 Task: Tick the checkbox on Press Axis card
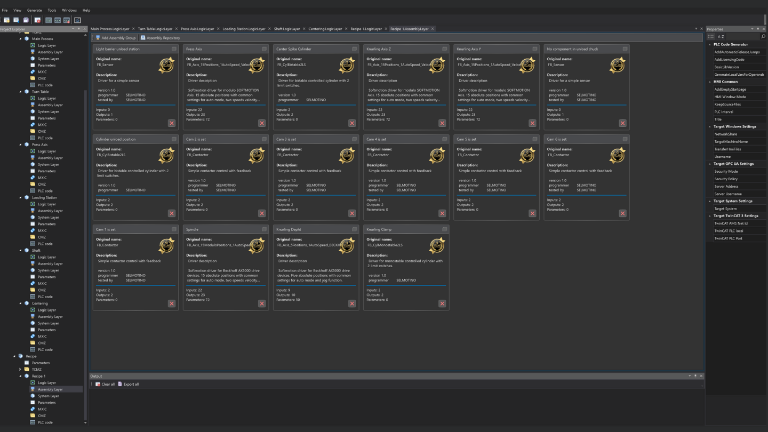click(x=264, y=49)
